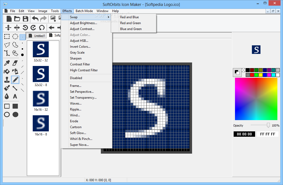The image size is (283, 185).
Task: Click the Undo arrow icon
Action: pos(35,18)
